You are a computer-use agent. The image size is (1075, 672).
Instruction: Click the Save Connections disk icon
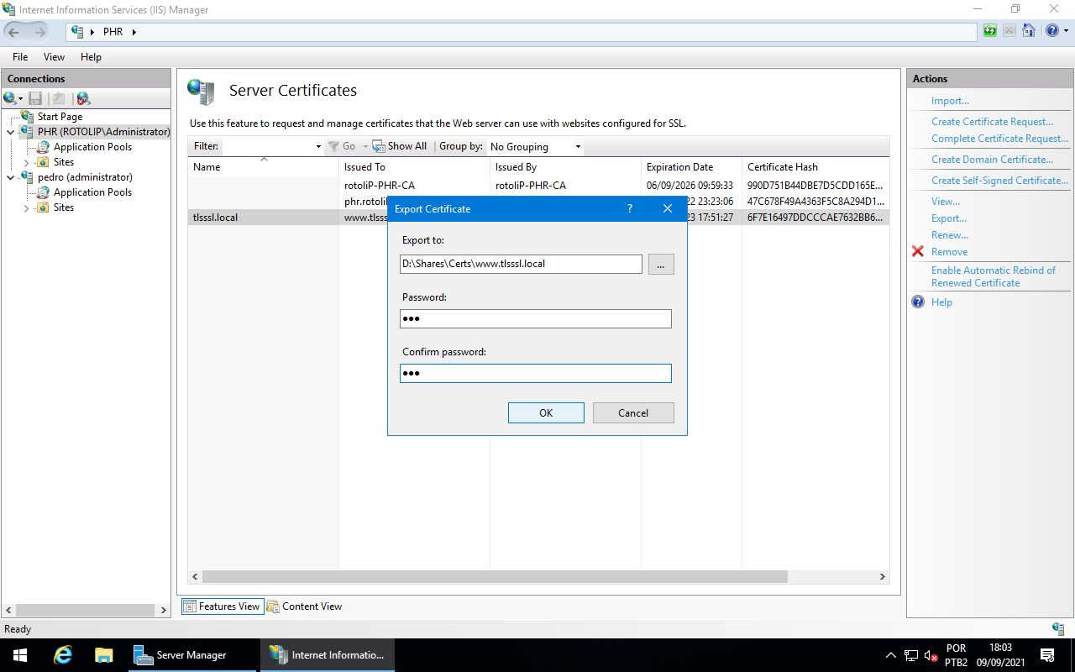tap(35, 98)
